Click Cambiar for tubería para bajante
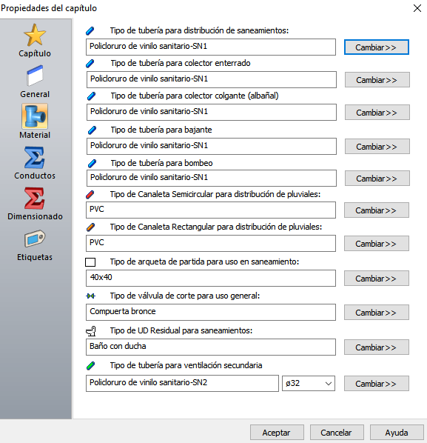Viewport: 427px width, 443px height. pyautogui.click(x=377, y=147)
